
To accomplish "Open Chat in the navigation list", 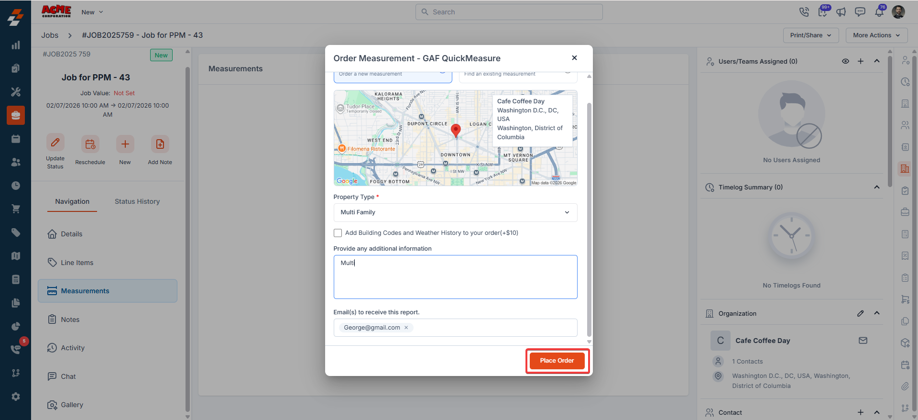I will [108, 376].
